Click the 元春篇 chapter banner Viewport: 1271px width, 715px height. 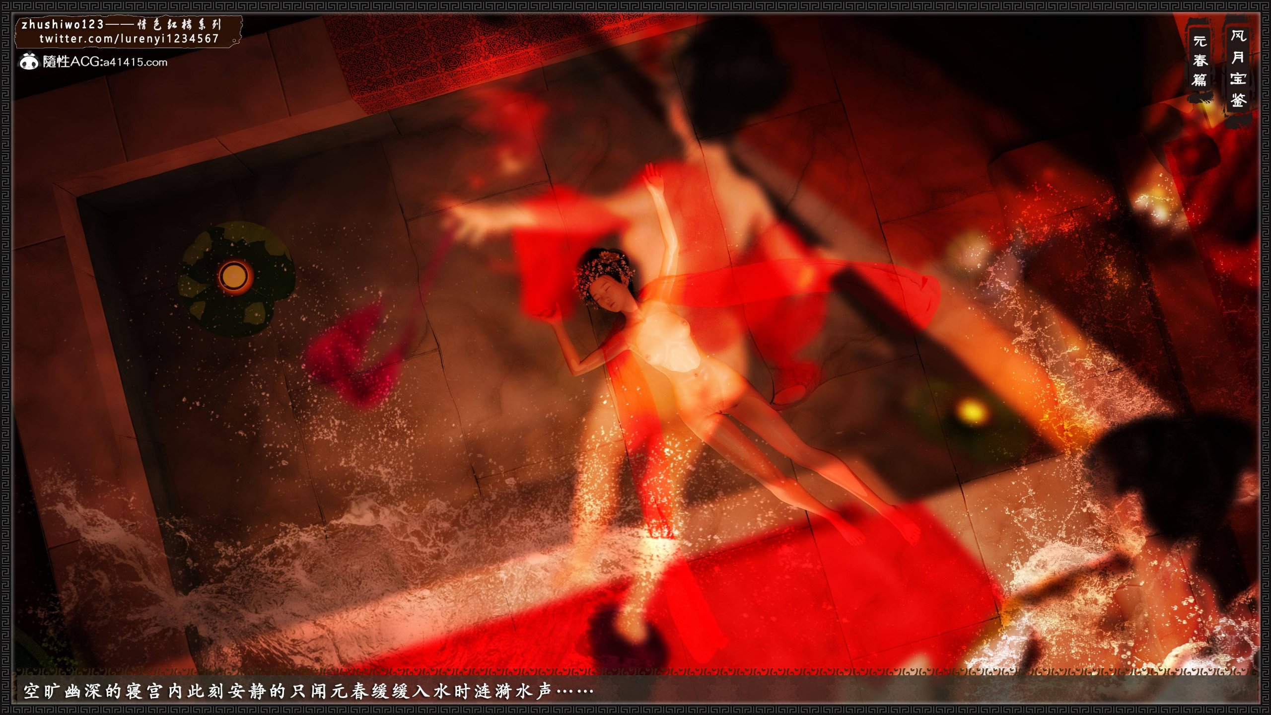(1200, 61)
